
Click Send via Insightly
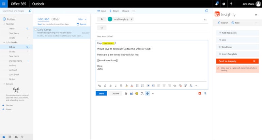point(237,61)
